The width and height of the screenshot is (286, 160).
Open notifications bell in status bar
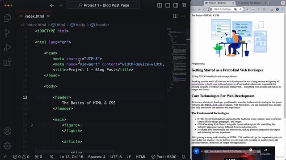(184, 156)
